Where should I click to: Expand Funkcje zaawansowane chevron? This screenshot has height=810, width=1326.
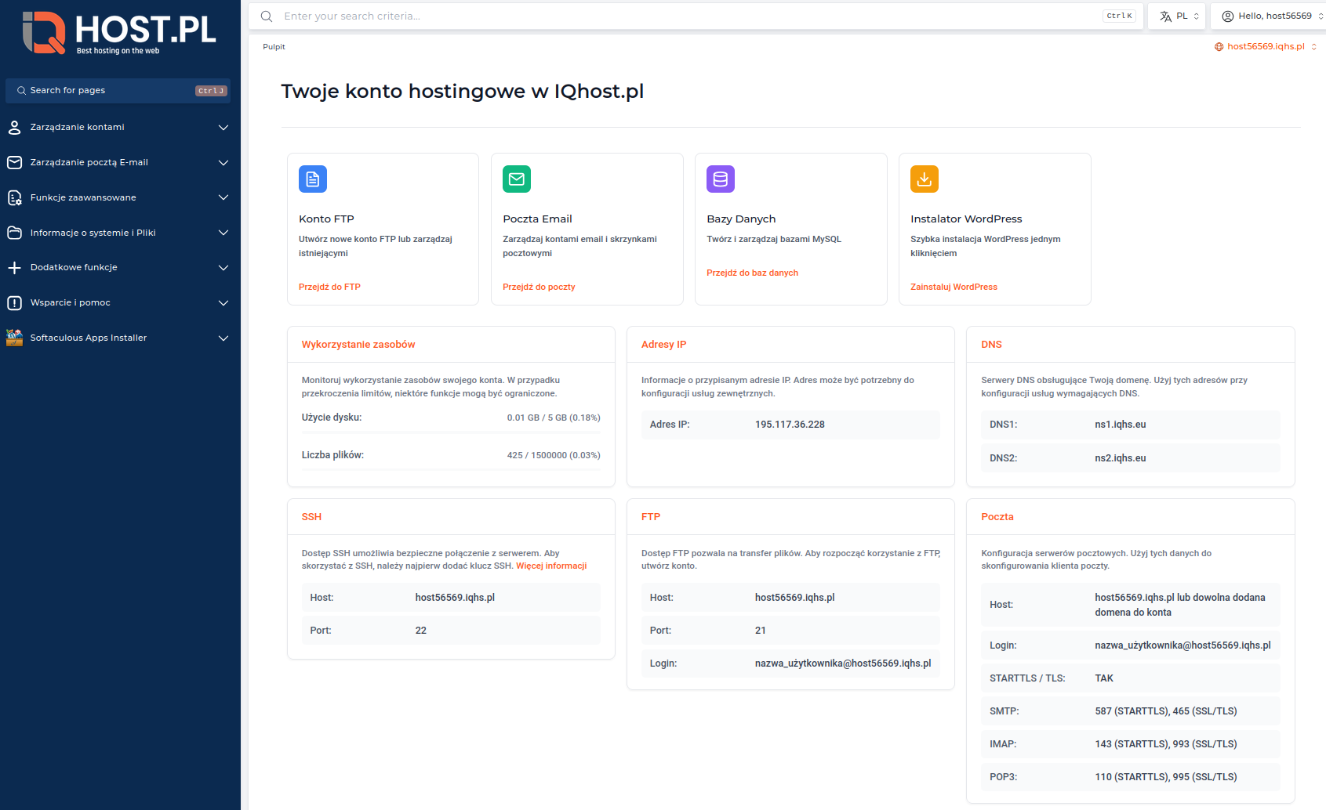pos(223,197)
